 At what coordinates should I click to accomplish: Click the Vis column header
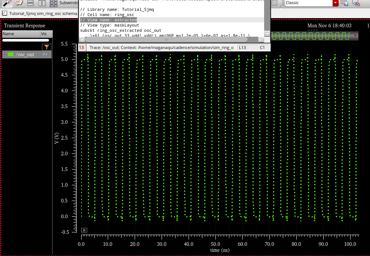tap(44, 34)
